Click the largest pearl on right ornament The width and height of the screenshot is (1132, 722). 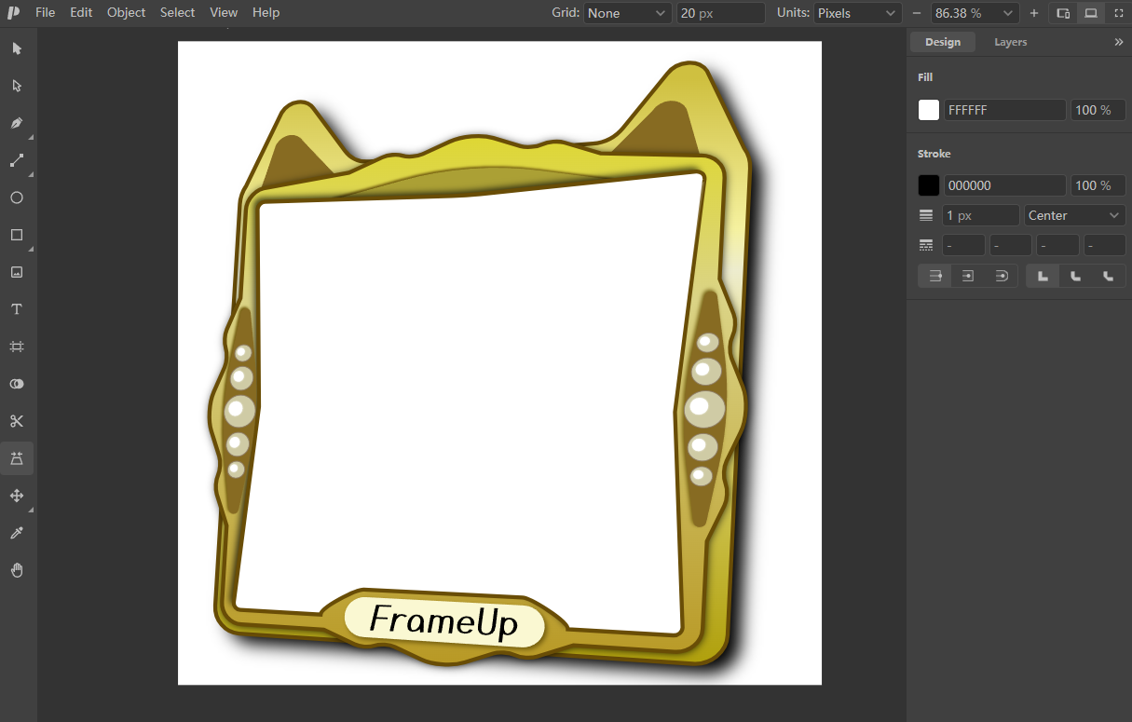[x=705, y=409]
